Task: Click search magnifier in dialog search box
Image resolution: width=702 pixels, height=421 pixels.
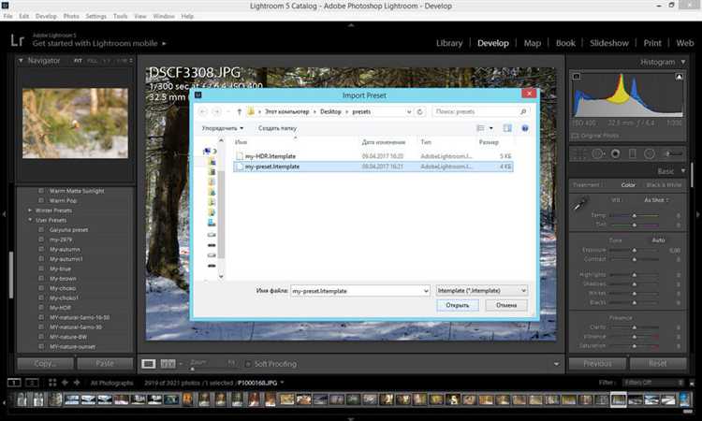Action: coord(522,111)
